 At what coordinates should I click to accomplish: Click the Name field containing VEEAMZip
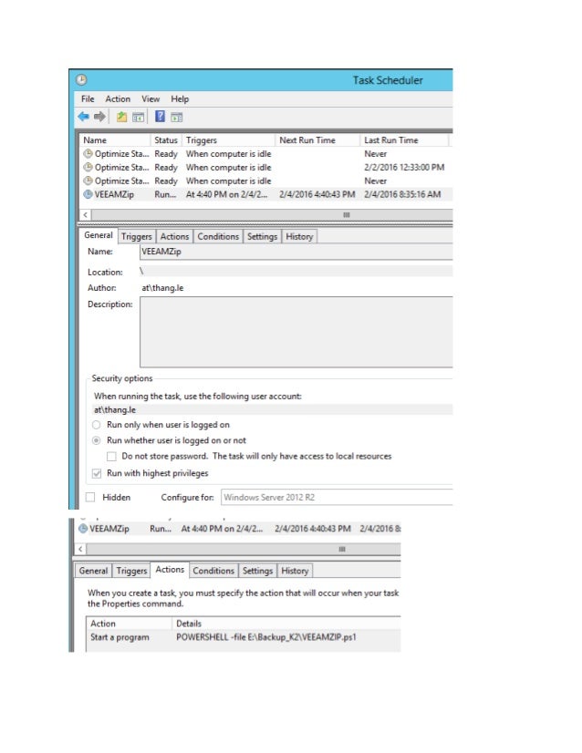[296, 252]
